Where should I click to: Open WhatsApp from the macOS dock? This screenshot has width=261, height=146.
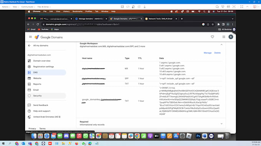pos(85,136)
